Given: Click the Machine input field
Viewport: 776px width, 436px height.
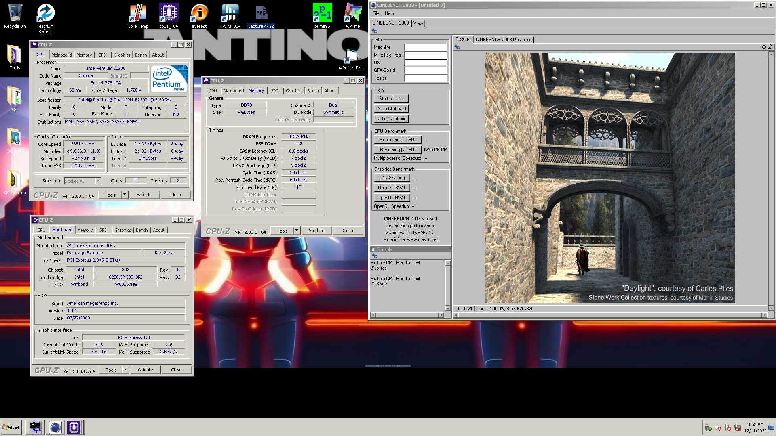Looking at the screenshot, I should [426, 47].
